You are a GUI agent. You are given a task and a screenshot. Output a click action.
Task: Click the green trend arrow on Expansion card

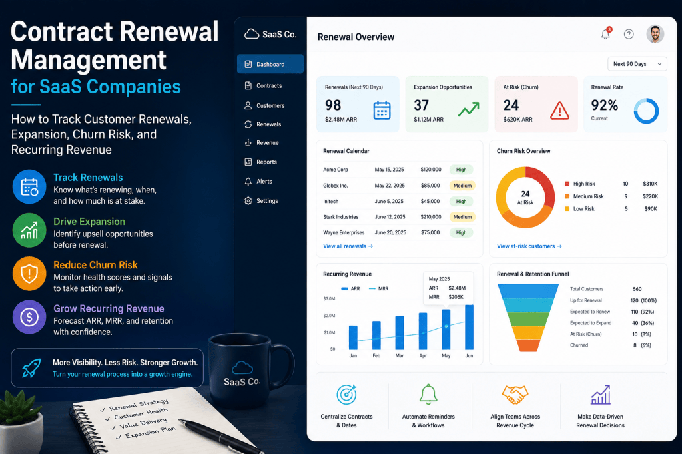(469, 109)
